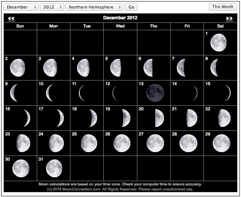Click the moon image for December 4
The image size is (241, 197).
[x=83, y=68]
